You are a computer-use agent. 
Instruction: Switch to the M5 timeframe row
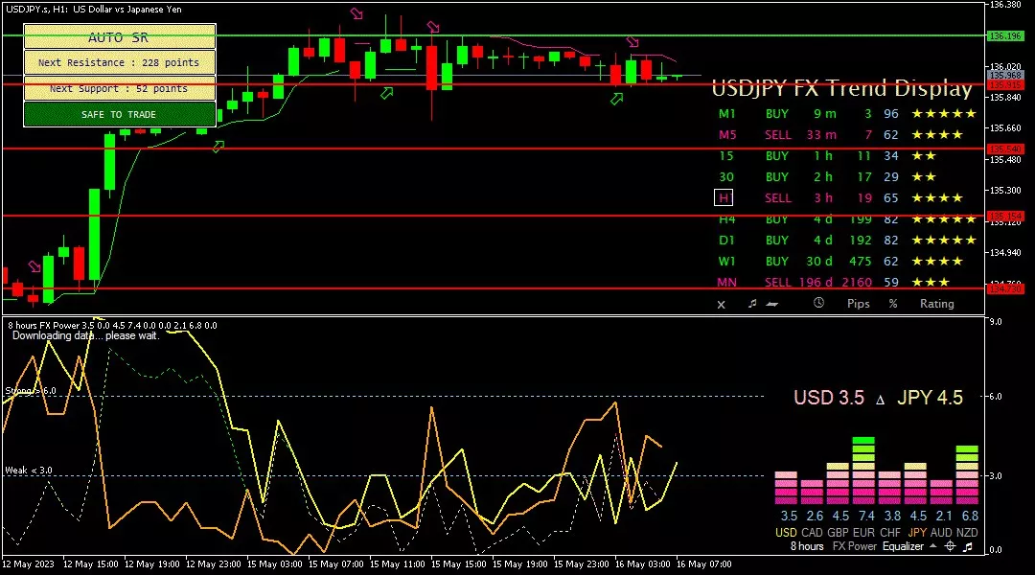726,135
